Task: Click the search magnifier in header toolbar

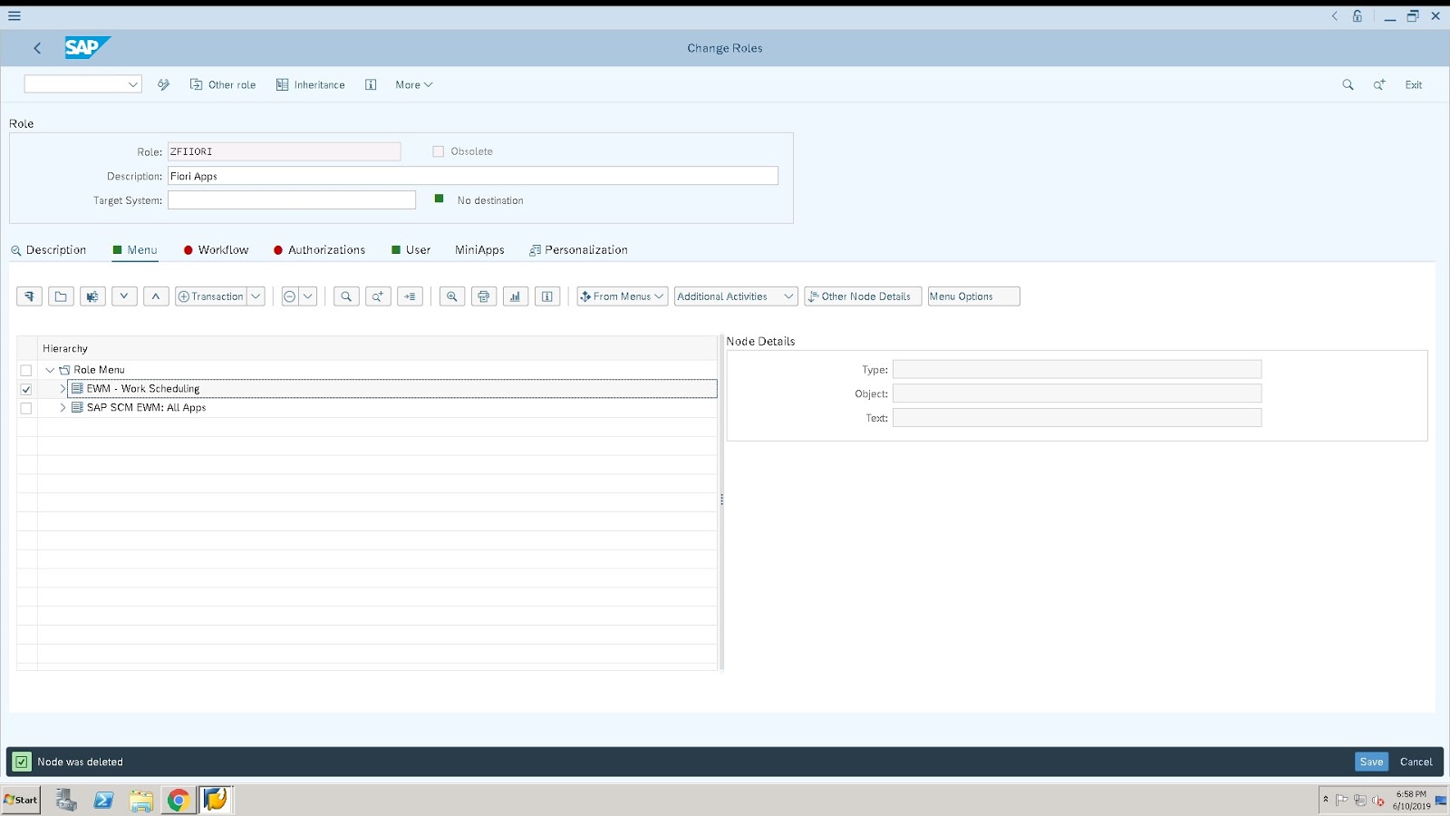Action: coord(1348,84)
